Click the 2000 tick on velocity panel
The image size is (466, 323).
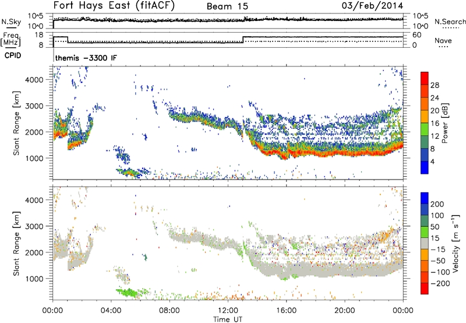pyautogui.click(x=34, y=252)
